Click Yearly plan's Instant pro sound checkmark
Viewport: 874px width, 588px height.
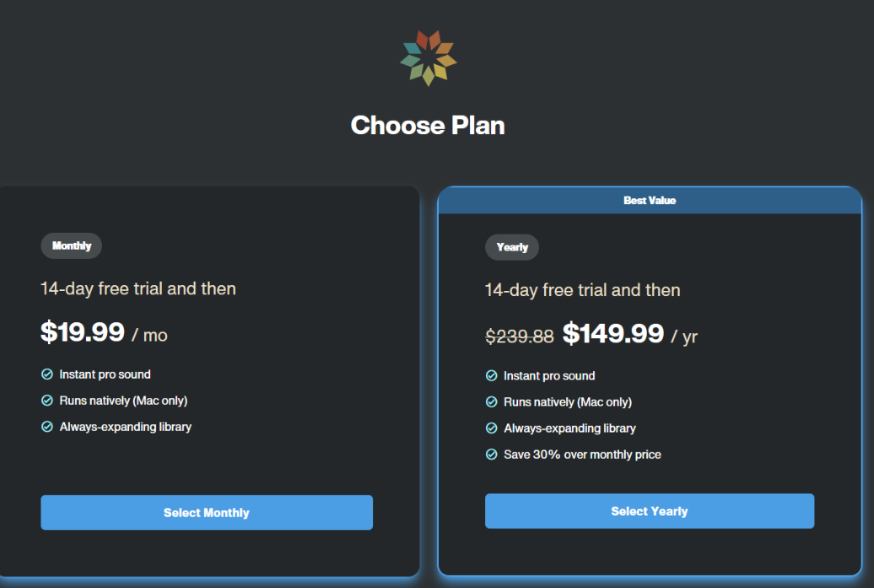tap(492, 375)
